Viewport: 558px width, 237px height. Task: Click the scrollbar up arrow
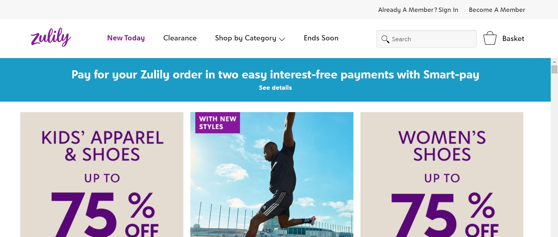pyautogui.click(x=554, y=62)
